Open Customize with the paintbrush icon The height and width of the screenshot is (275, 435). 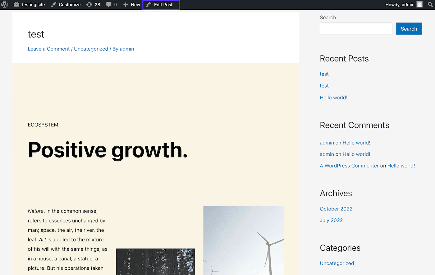[66, 5]
